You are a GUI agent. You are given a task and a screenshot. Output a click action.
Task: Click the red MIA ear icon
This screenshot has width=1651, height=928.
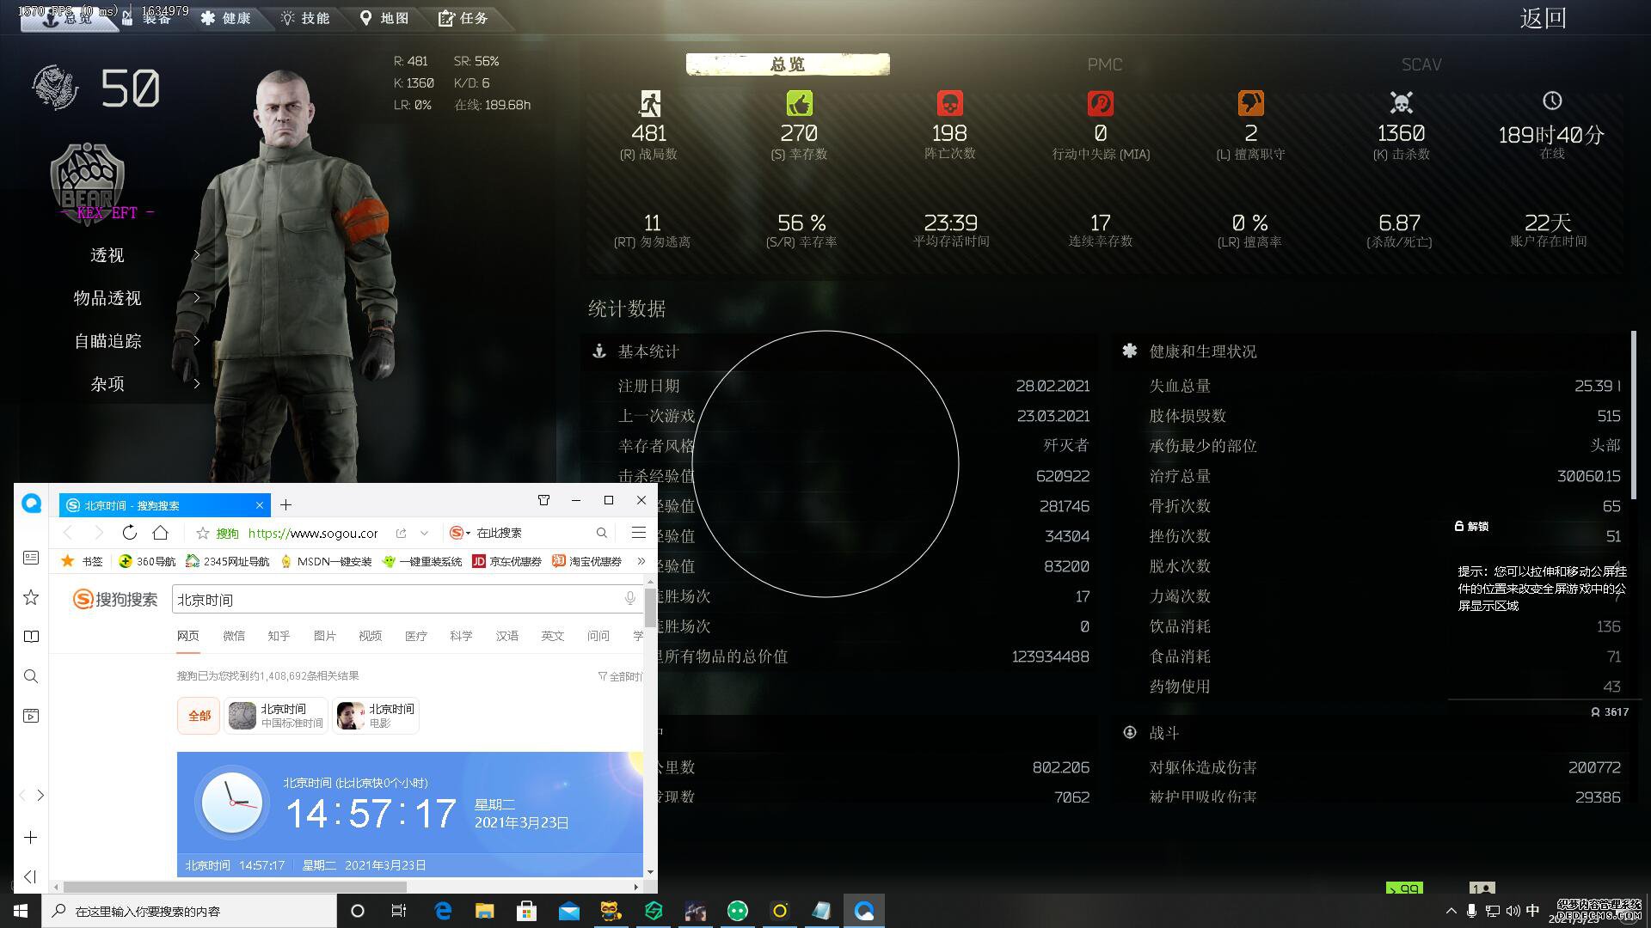point(1101,104)
